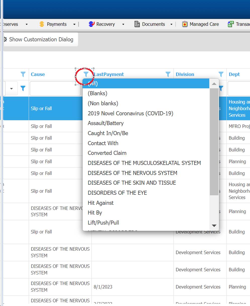250x306 pixels.
Task: Click the circled filter funnel on the Cause column
Action: tap(86, 74)
